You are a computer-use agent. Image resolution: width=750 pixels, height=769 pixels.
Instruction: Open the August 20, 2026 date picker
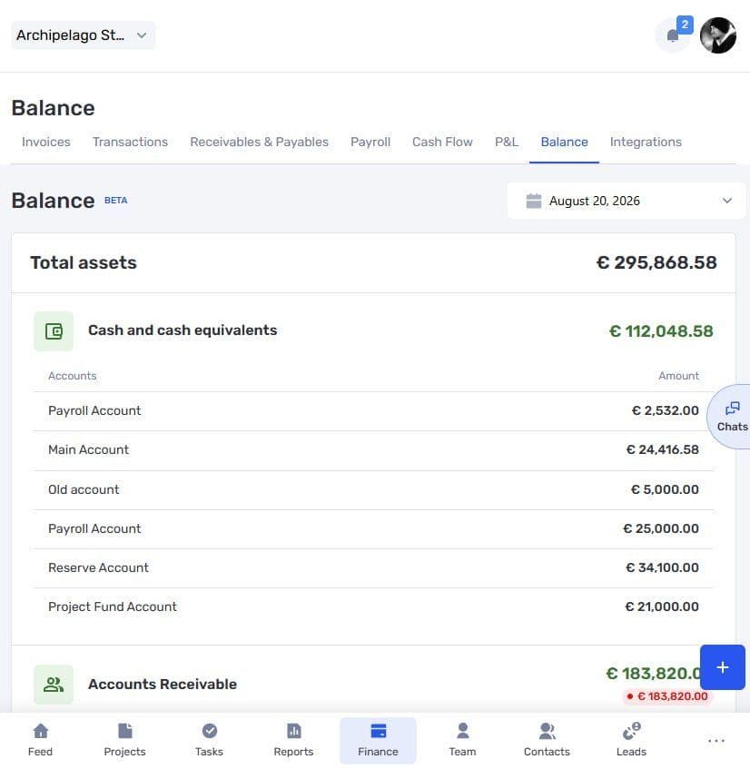point(627,201)
